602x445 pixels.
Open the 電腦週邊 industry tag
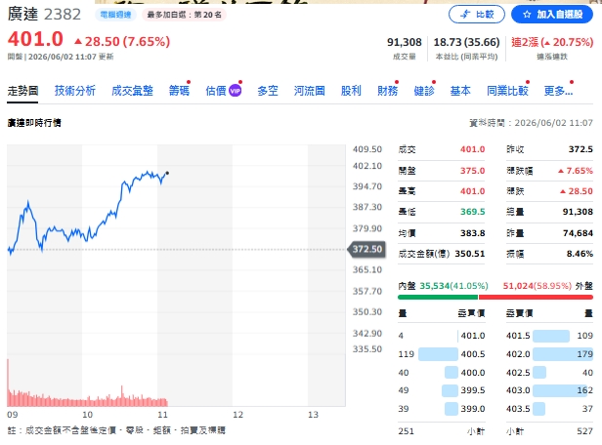pyautogui.click(x=115, y=15)
